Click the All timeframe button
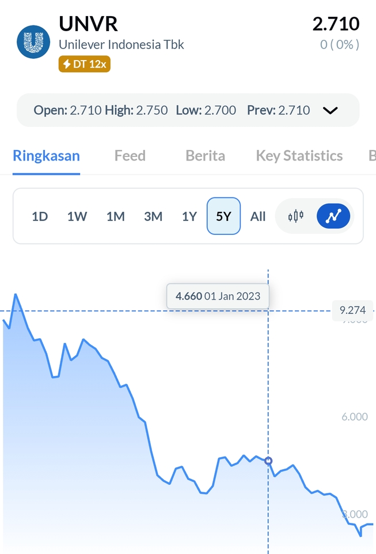Viewport: 376px width, 554px height. (x=257, y=216)
